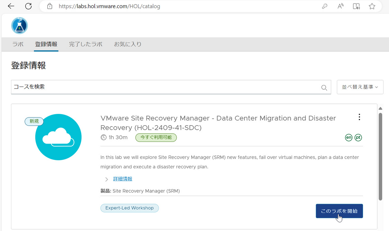Select the 'pt' language badge
This screenshot has width=389, height=231.
coord(358,138)
